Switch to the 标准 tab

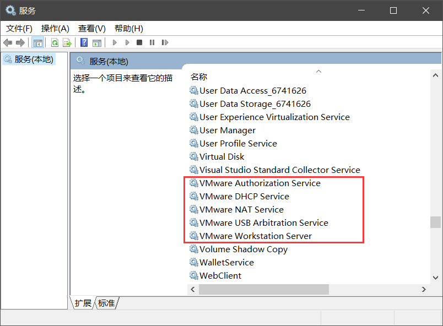click(x=106, y=303)
